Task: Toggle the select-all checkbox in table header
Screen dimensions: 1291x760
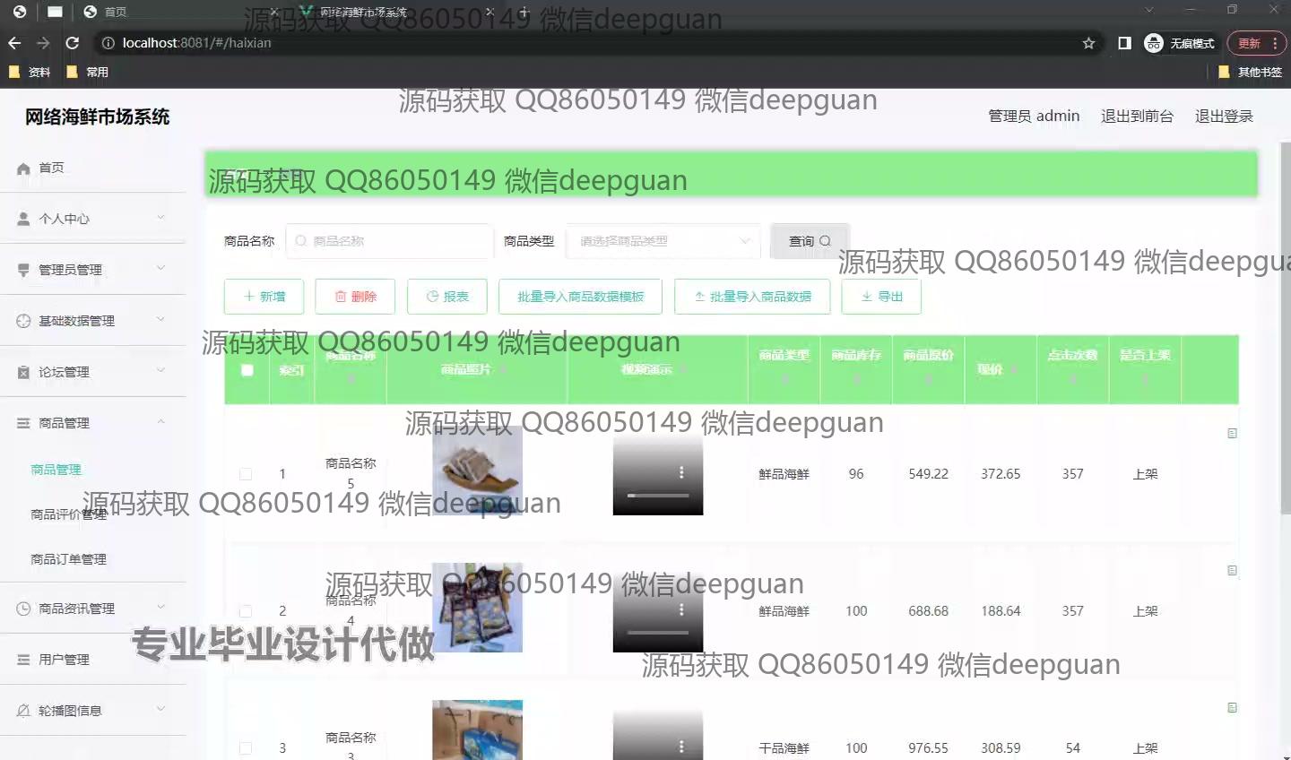Action: coord(247,369)
